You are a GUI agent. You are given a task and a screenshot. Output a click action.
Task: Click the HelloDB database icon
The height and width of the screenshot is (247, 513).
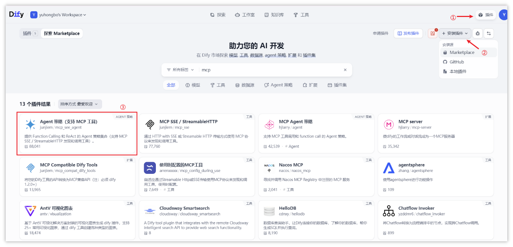[x=269, y=211]
